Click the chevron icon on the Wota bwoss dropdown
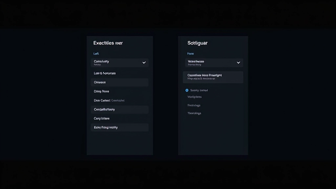 [x=239, y=62]
